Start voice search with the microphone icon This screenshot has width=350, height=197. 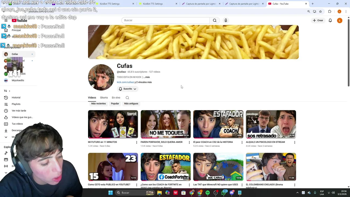point(226,20)
